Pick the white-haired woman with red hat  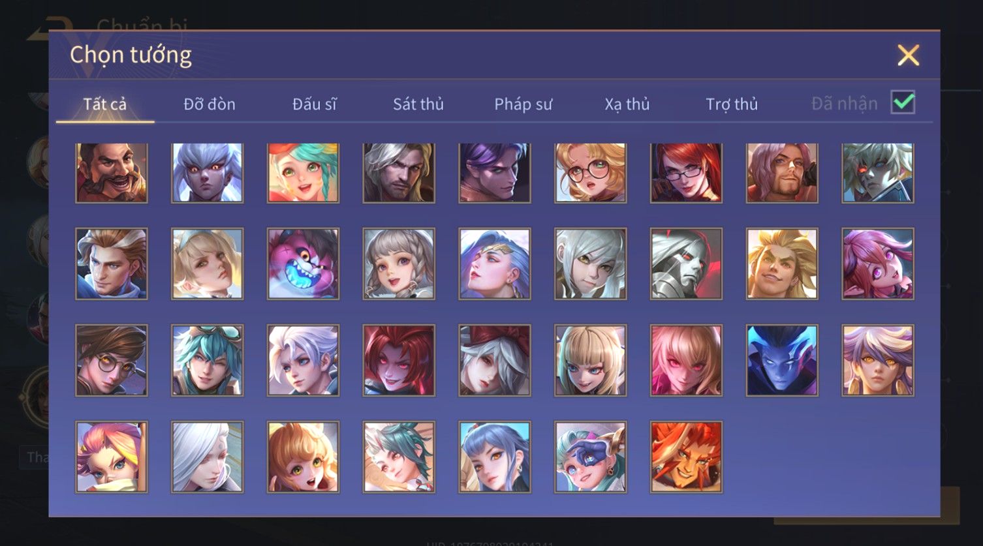pos(495,360)
